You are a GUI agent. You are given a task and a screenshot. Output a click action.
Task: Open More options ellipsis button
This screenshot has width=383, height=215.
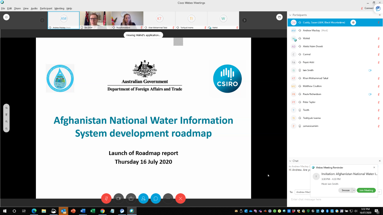coord(168,199)
